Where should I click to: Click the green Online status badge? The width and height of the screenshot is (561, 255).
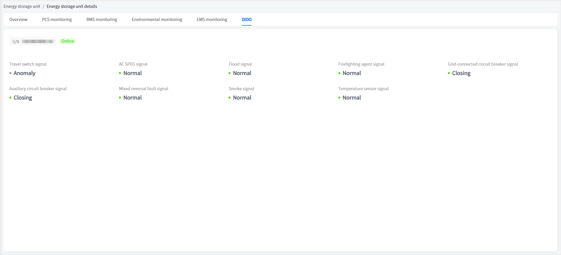[67, 41]
